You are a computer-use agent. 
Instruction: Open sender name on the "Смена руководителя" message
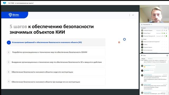tap(148, 75)
